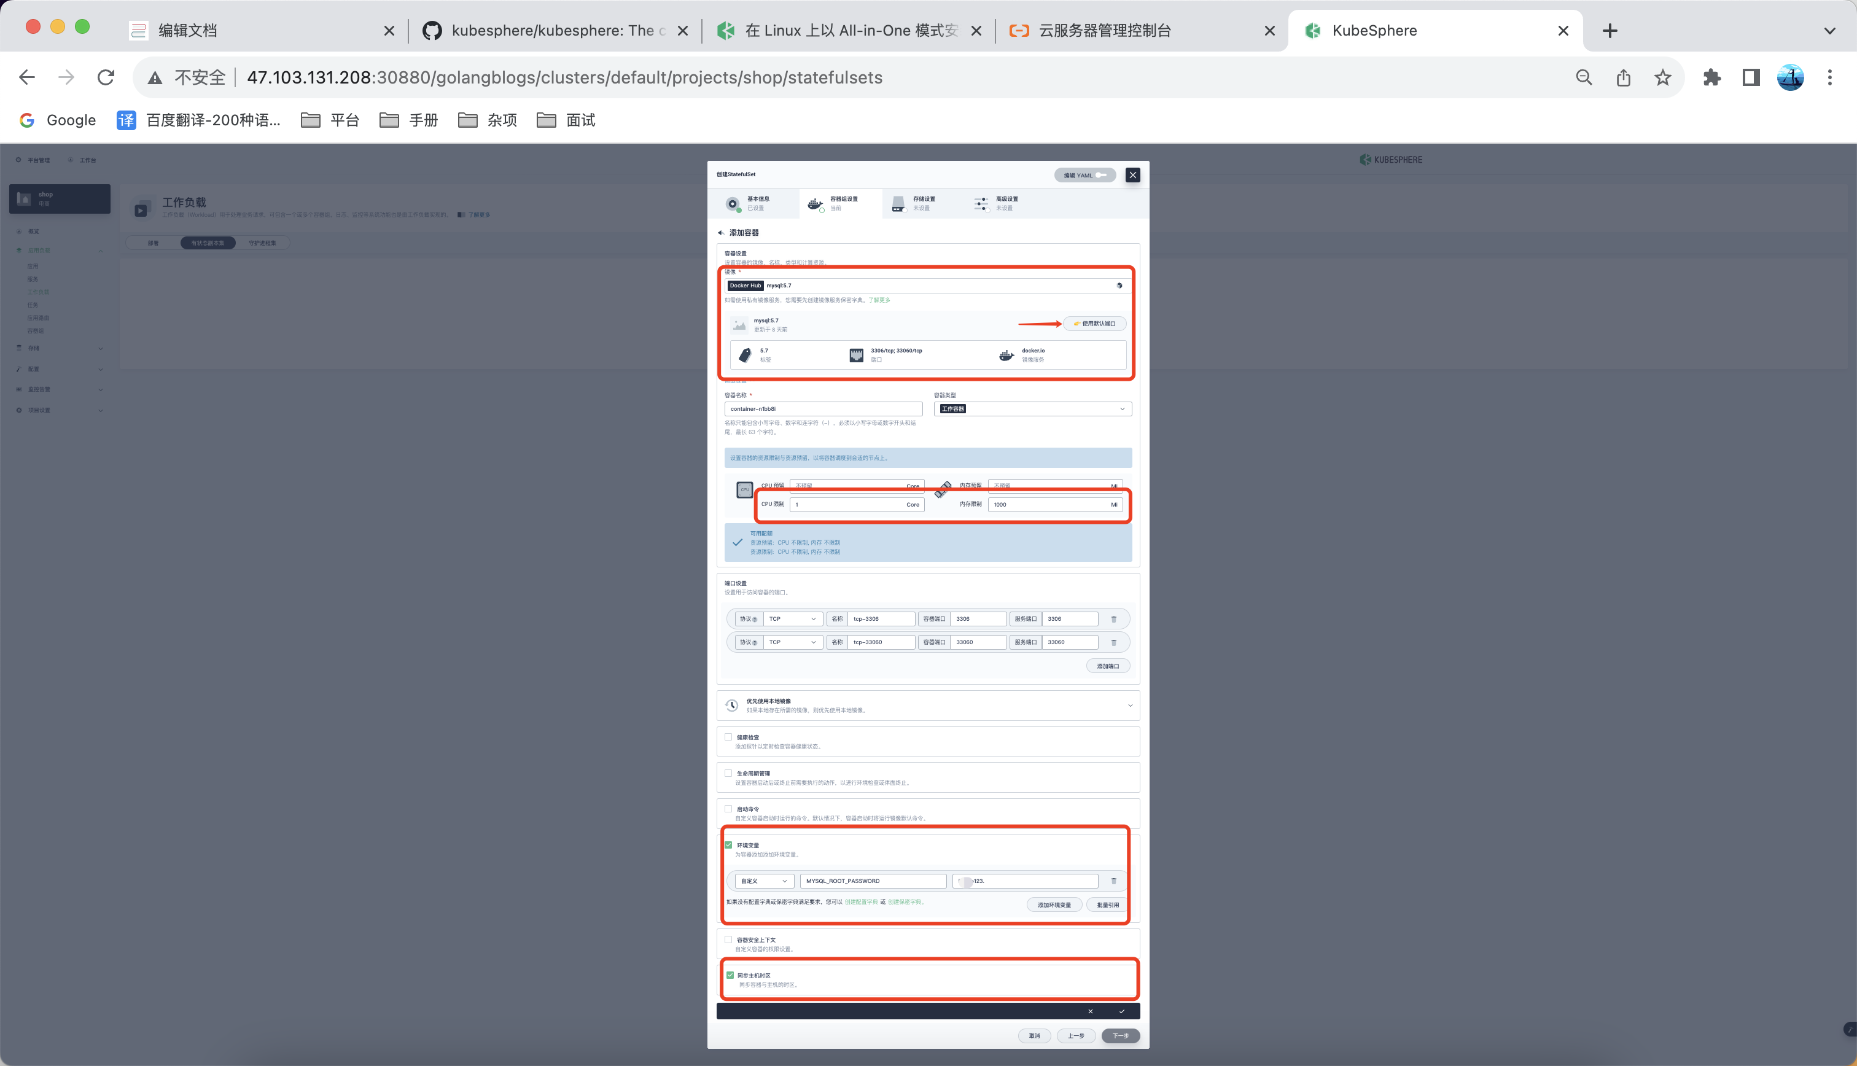
Task: Enable the 启动命令 checkbox
Action: point(728,809)
